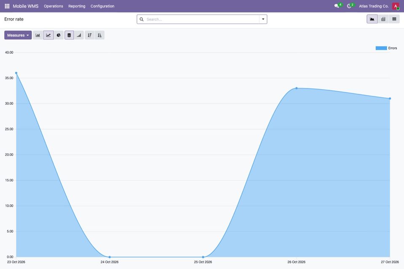Click the Atlas Trading Co. company switcher
404x269 pixels.
[374, 6]
